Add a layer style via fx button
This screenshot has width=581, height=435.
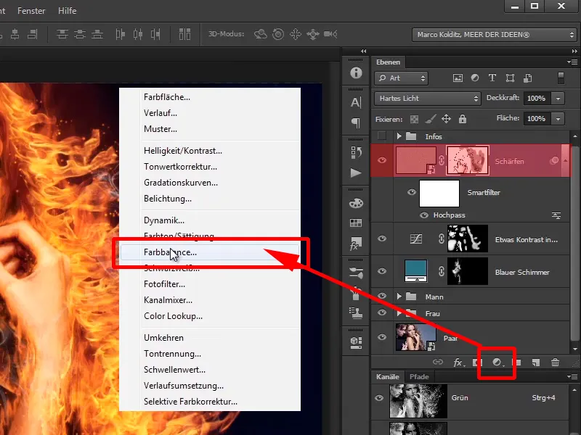pyautogui.click(x=459, y=362)
